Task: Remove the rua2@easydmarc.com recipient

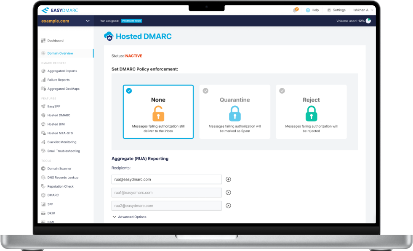Action: click(x=228, y=206)
